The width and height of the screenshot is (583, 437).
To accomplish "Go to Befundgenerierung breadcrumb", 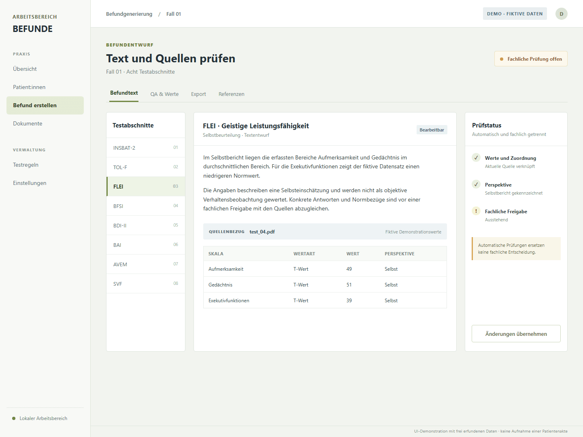I will click(129, 14).
